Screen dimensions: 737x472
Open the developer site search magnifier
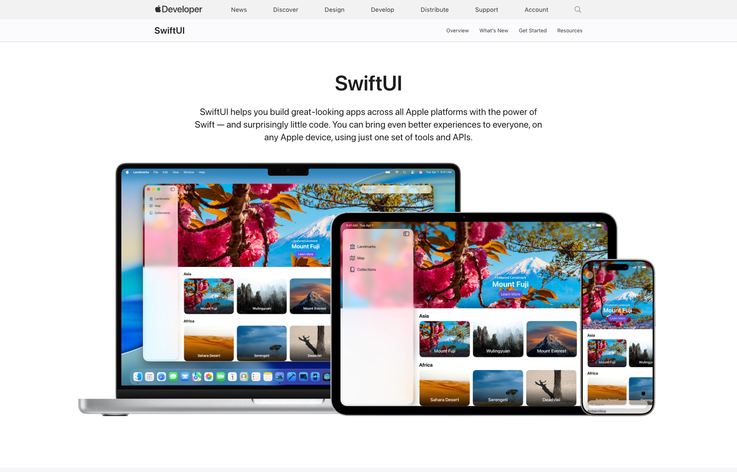[578, 9]
